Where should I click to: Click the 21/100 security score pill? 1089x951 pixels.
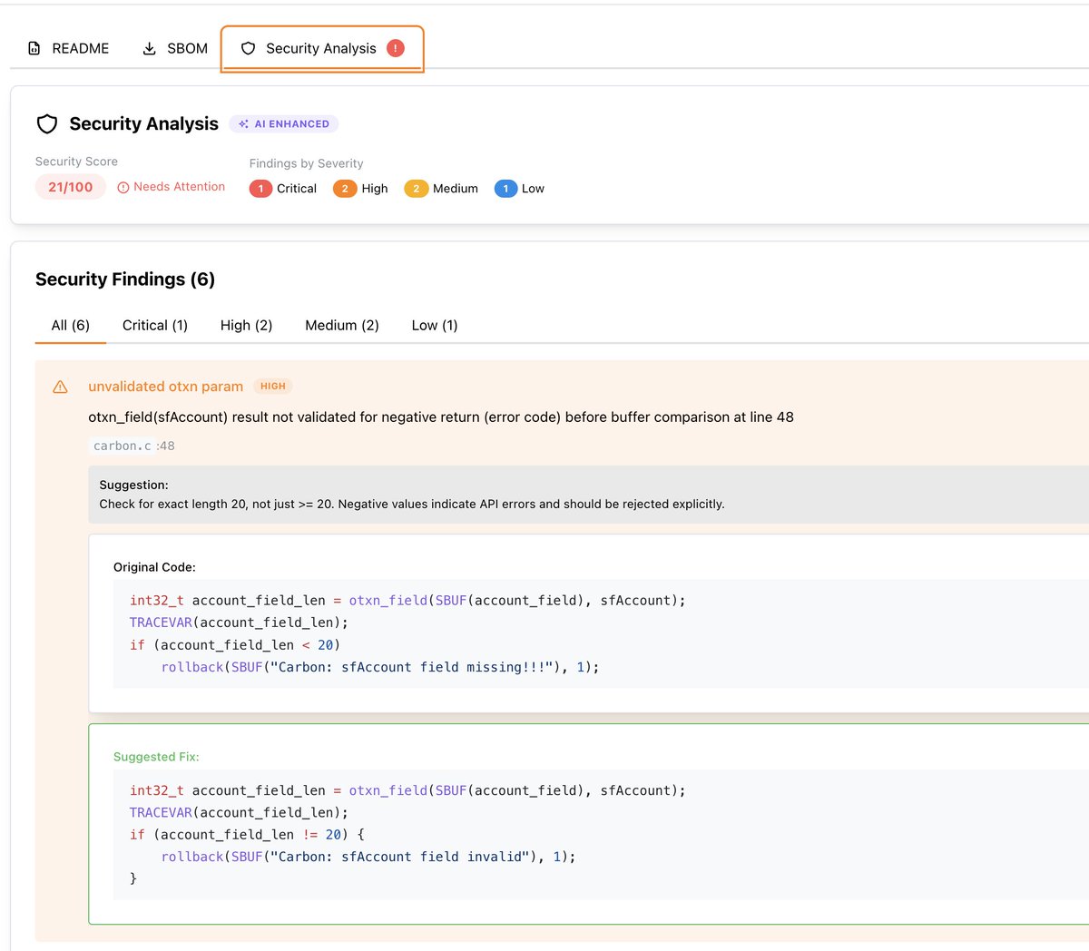(71, 187)
